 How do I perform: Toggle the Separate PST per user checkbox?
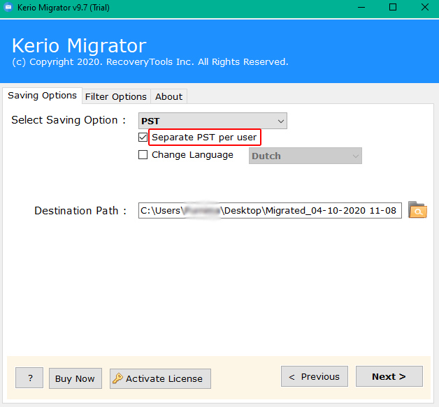tap(143, 138)
